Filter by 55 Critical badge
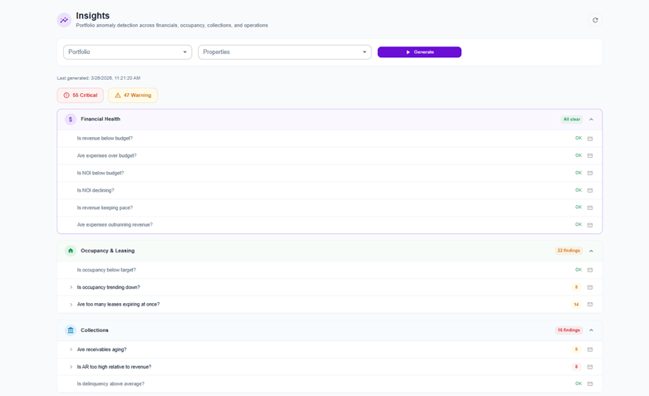The image size is (649, 396). coord(81,95)
